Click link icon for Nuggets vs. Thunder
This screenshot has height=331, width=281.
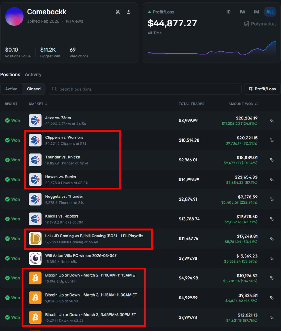(x=272, y=199)
